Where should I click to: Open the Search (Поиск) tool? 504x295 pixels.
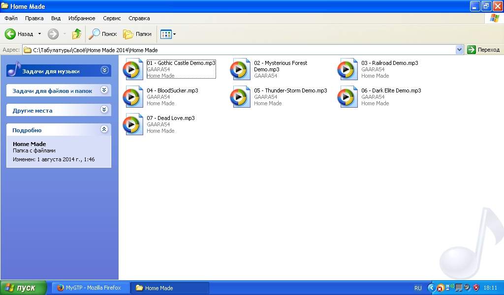(x=102, y=34)
